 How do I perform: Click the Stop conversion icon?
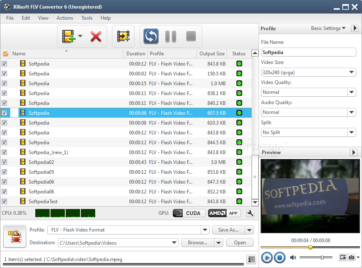[191, 36]
